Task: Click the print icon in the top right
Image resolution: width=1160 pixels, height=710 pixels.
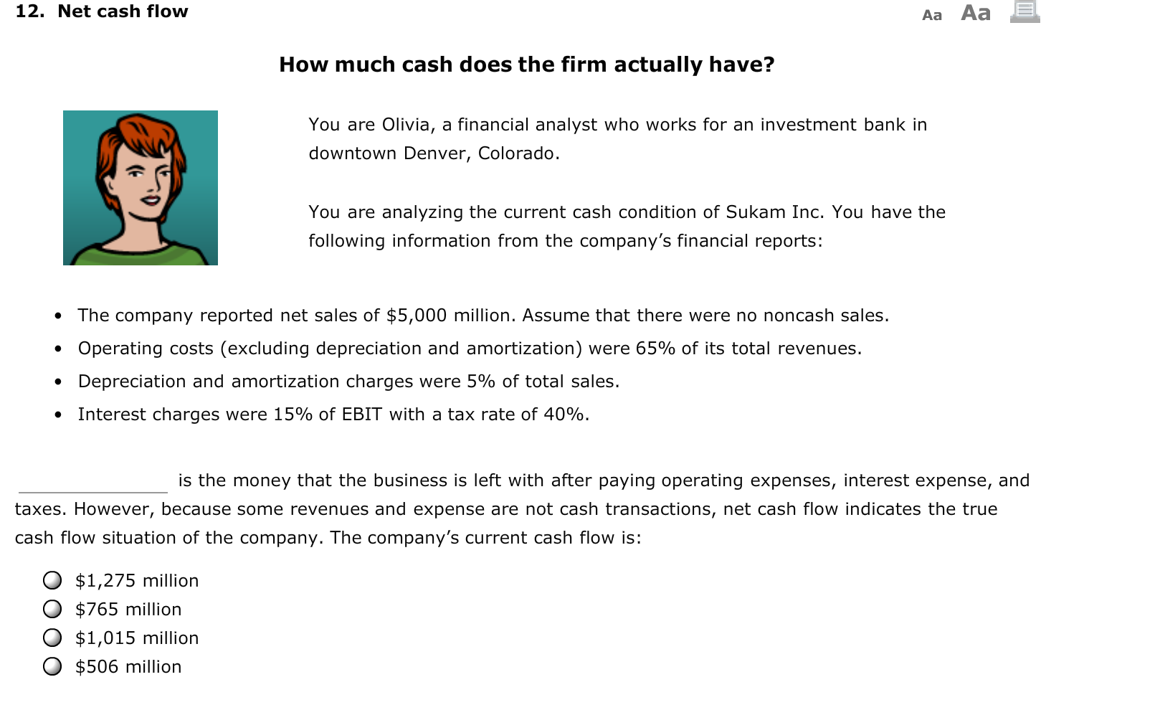Action: (1027, 13)
